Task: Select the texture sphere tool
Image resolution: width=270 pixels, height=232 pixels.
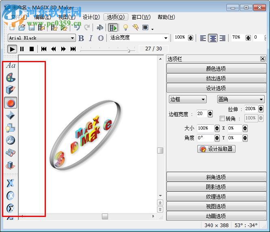Action: coord(11,140)
